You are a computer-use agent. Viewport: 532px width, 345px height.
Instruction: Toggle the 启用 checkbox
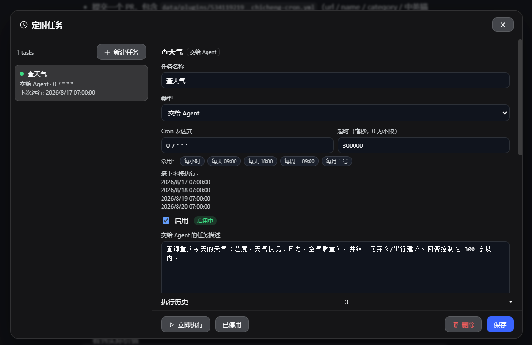166,221
